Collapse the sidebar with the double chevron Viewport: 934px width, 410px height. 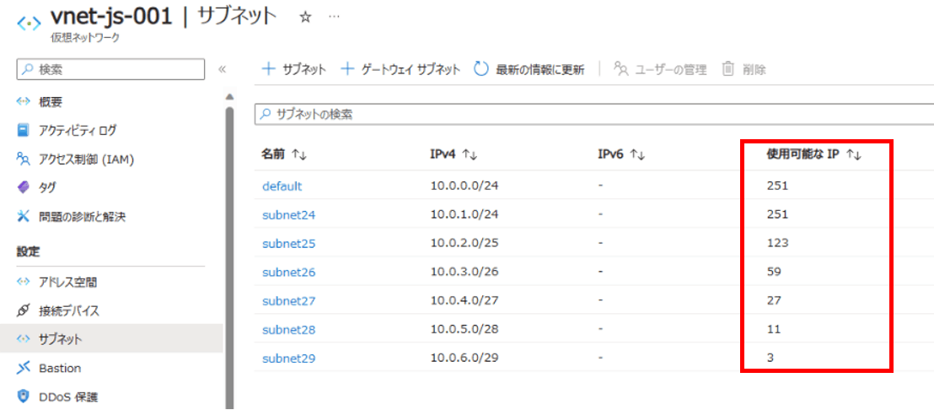pos(222,69)
